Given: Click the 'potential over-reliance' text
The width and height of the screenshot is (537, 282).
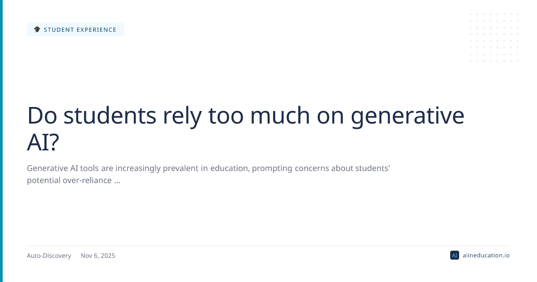Looking at the screenshot, I should [69, 180].
